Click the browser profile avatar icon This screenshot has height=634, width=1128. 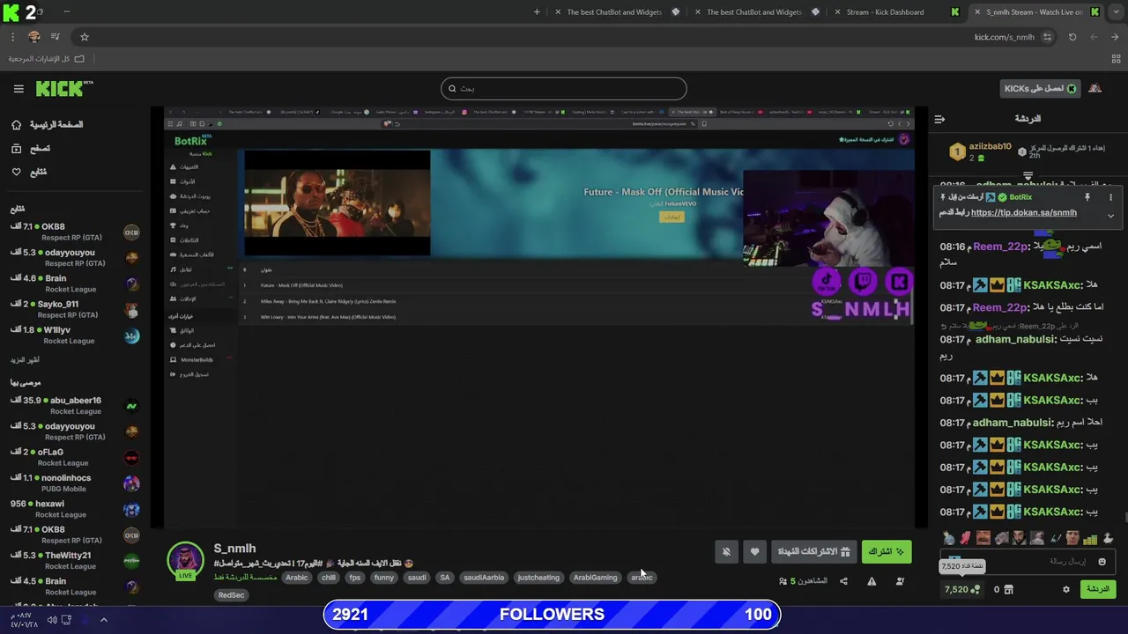[34, 37]
